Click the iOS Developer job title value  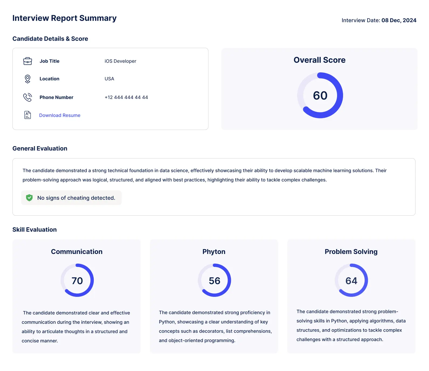tap(120, 61)
